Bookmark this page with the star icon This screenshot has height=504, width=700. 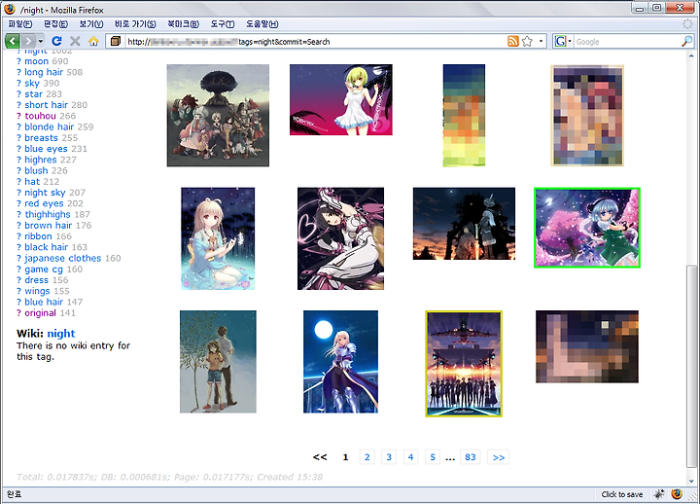[x=527, y=42]
